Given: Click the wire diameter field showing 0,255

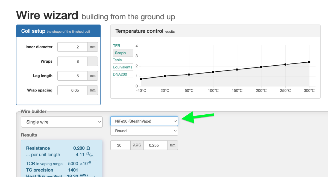Looking at the screenshot, I should click(156, 145).
